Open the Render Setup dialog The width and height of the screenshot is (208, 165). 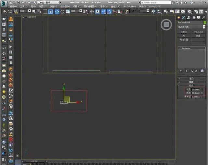tap(196, 12)
